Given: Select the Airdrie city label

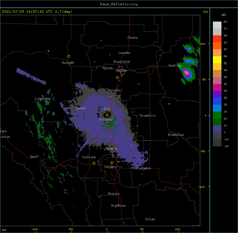Looking at the screenshot, I should tap(112, 149).
